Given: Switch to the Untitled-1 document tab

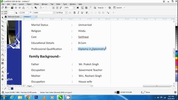Looking at the screenshot, I should [x=27, y=17].
